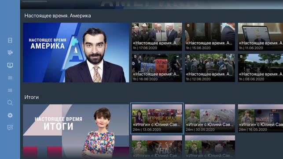
Task: Open the lower list menu icon
Action: click(10, 90)
